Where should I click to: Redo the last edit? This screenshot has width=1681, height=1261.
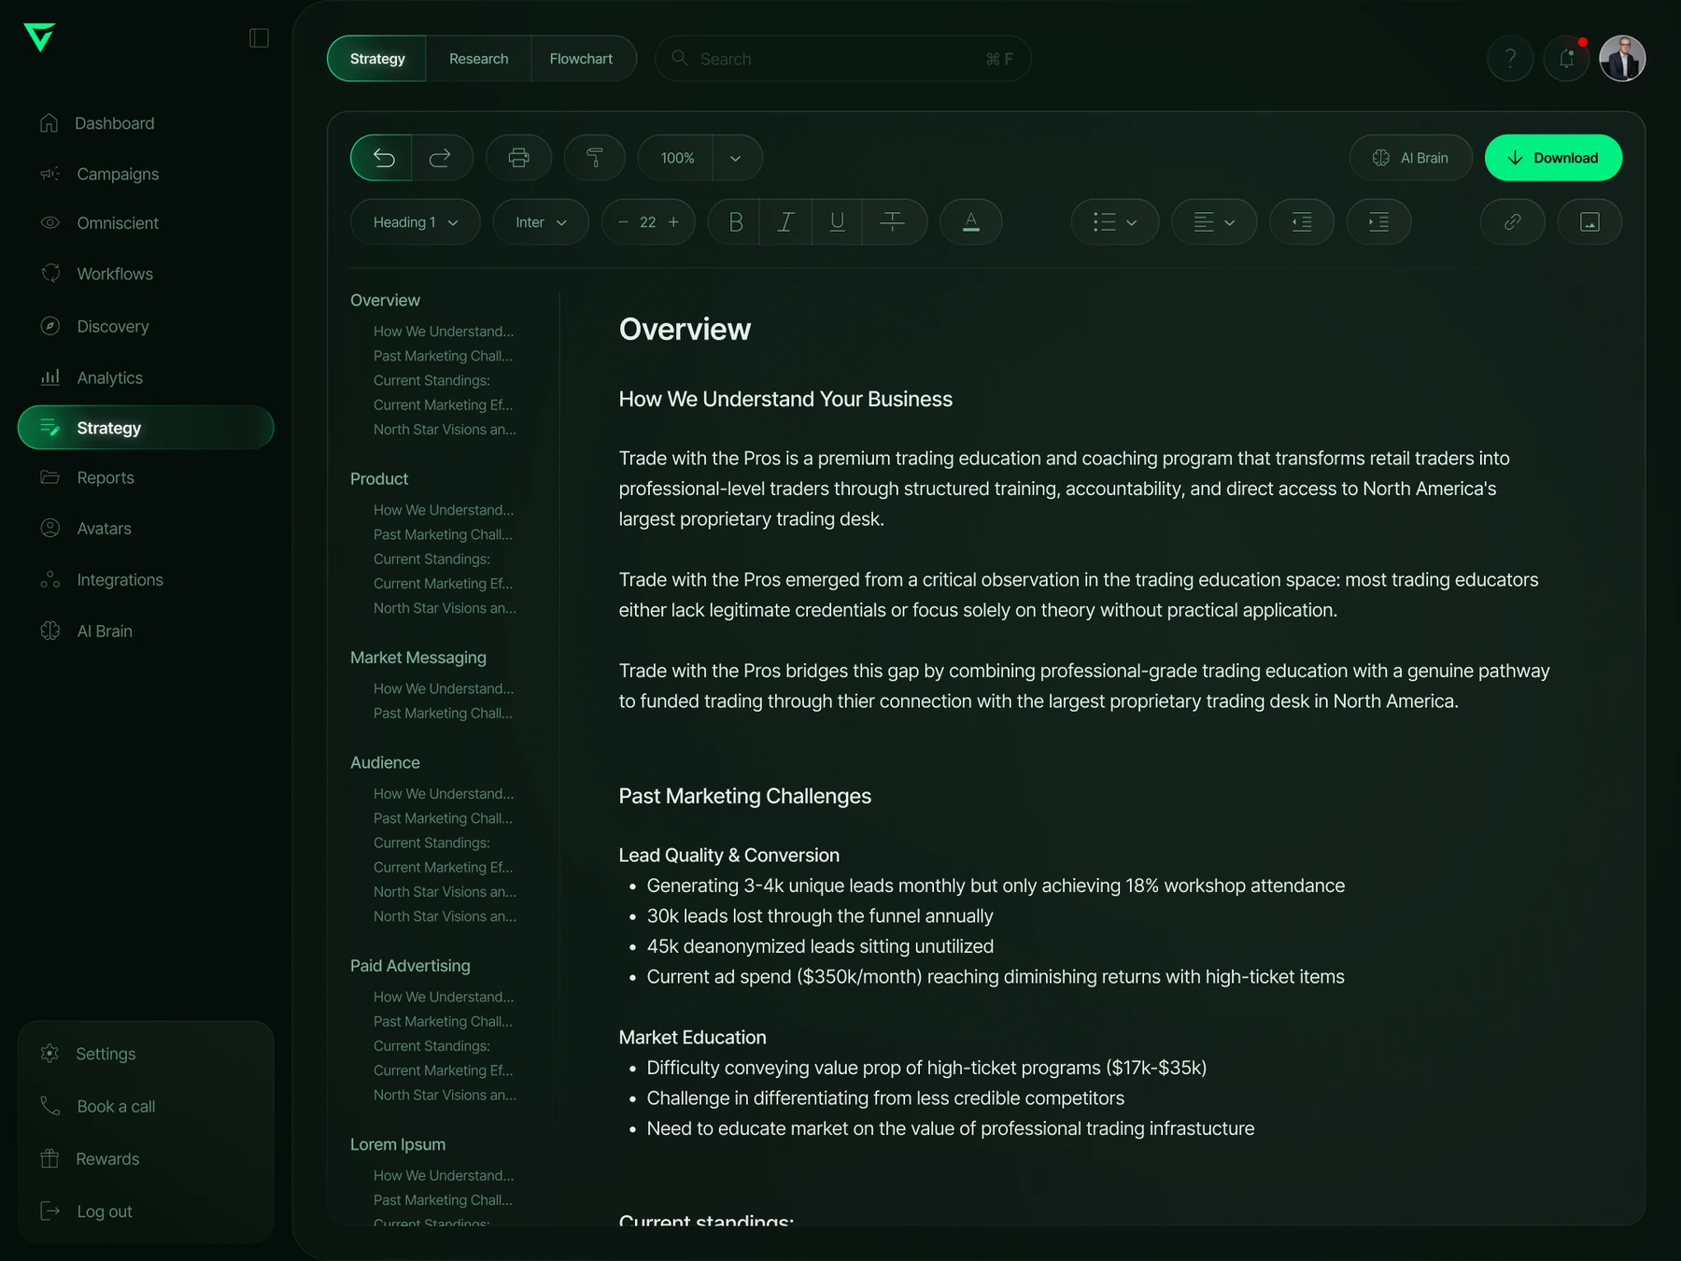tap(442, 158)
